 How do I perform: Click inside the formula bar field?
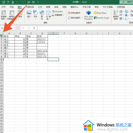coord(85,28)
